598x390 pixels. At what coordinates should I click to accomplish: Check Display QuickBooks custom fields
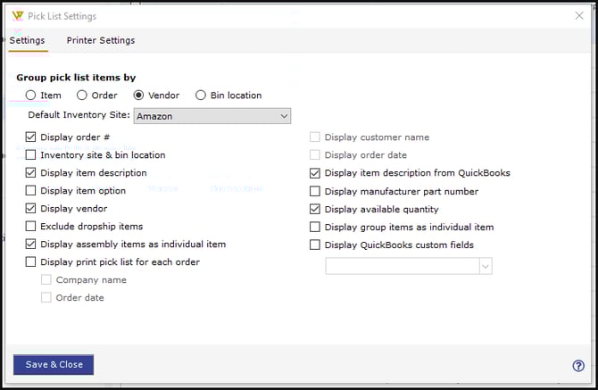(314, 245)
